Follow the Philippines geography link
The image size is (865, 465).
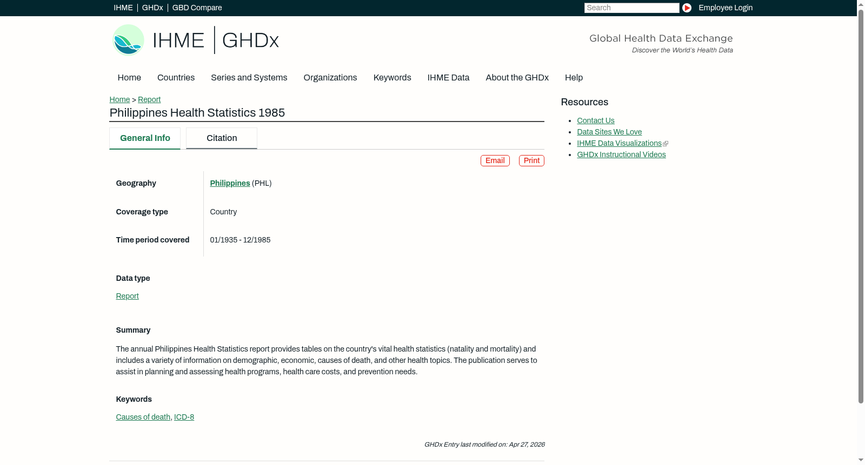click(x=230, y=184)
